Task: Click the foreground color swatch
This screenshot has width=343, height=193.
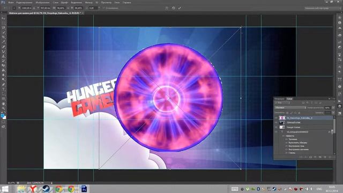Action: pyautogui.click(x=2, y=116)
